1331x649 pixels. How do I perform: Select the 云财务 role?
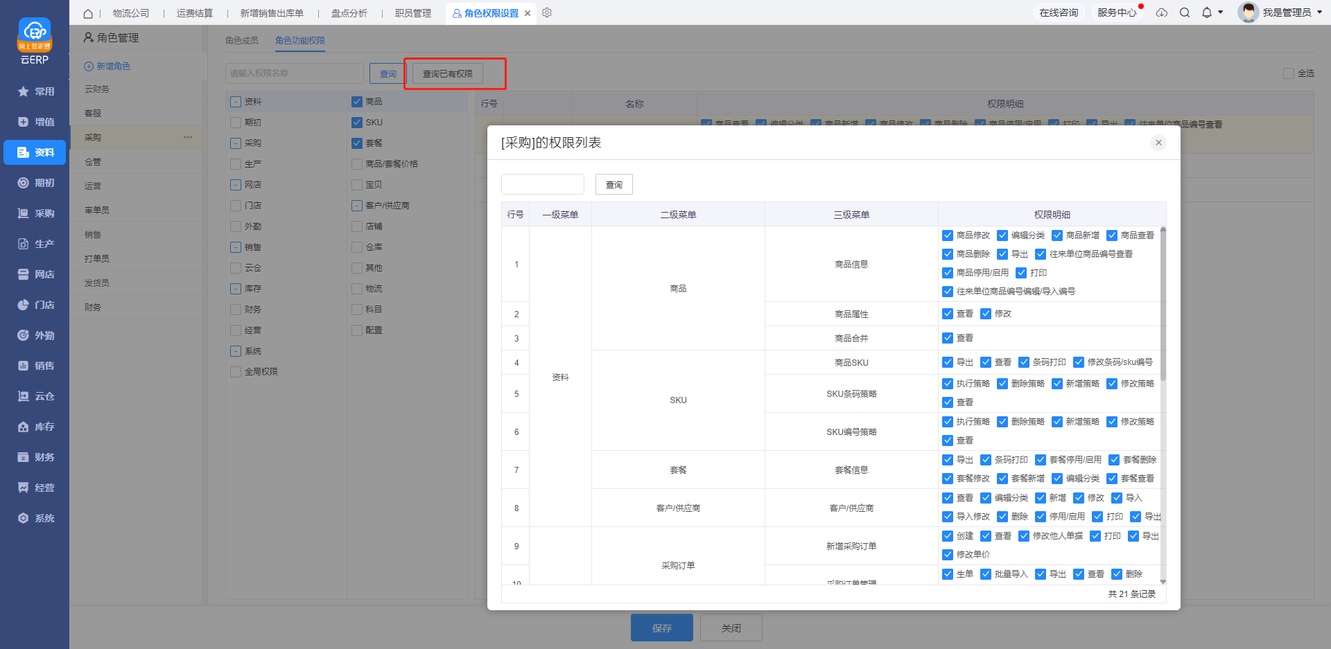tap(136, 89)
